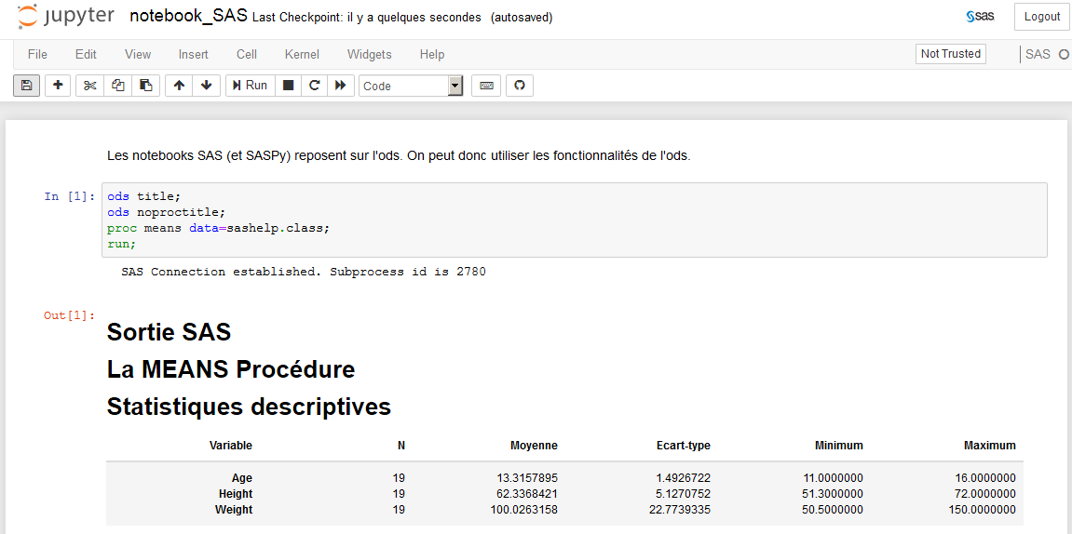Click the Logout button
Viewport: 1072px width, 534px height.
[1041, 17]
